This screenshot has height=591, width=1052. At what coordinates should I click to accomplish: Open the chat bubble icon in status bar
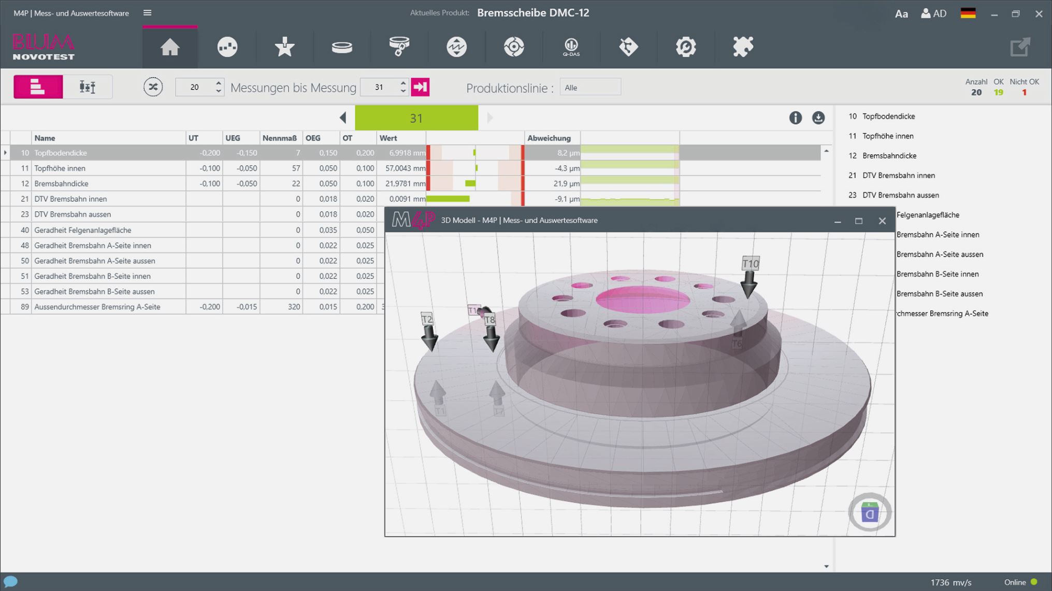tap(10, 582)
